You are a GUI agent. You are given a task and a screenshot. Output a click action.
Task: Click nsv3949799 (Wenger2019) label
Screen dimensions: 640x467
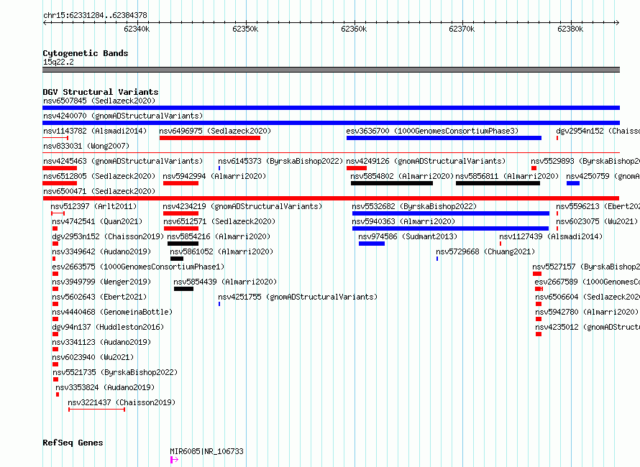[x=101, y=282]
